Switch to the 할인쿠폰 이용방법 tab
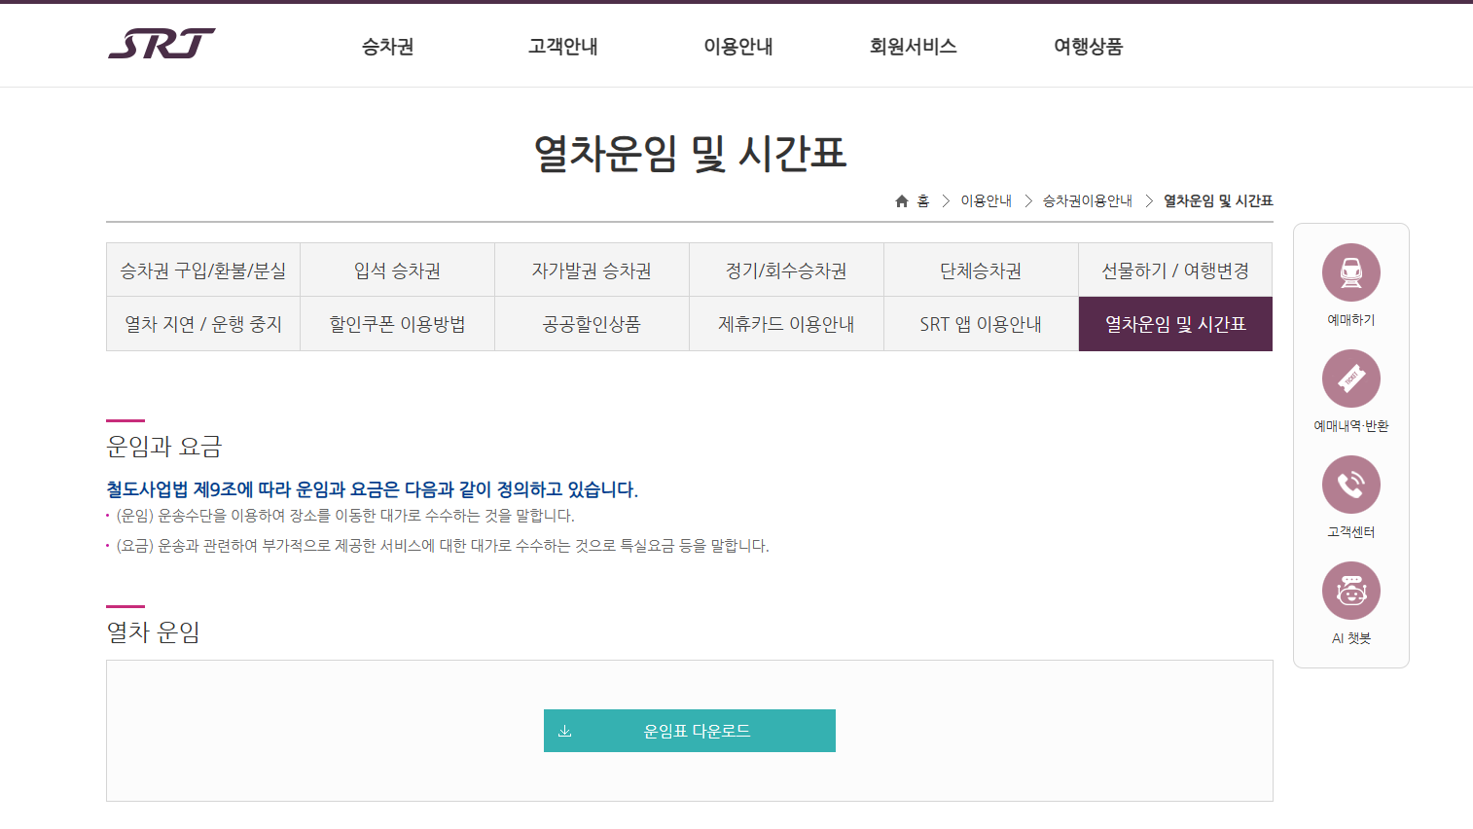 (397, 323)
